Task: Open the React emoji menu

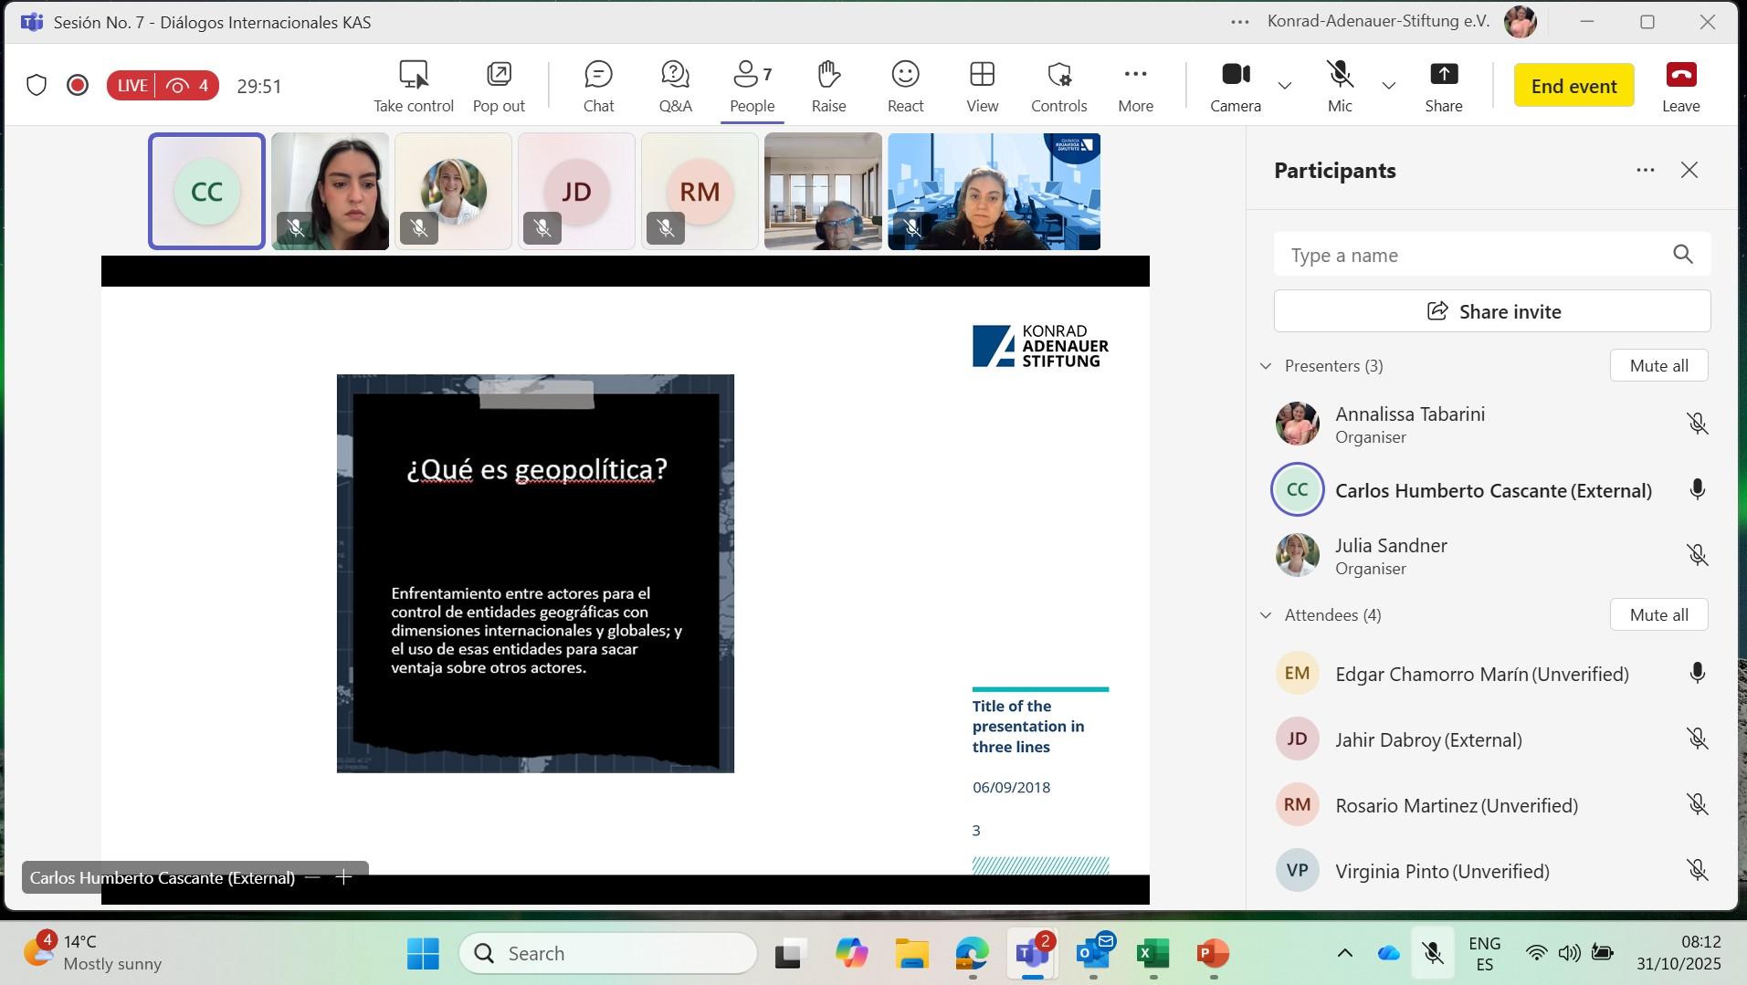Action: pos(905,87)
